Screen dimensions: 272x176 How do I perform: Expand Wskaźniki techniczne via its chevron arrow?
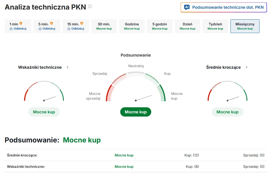[68, 67]
